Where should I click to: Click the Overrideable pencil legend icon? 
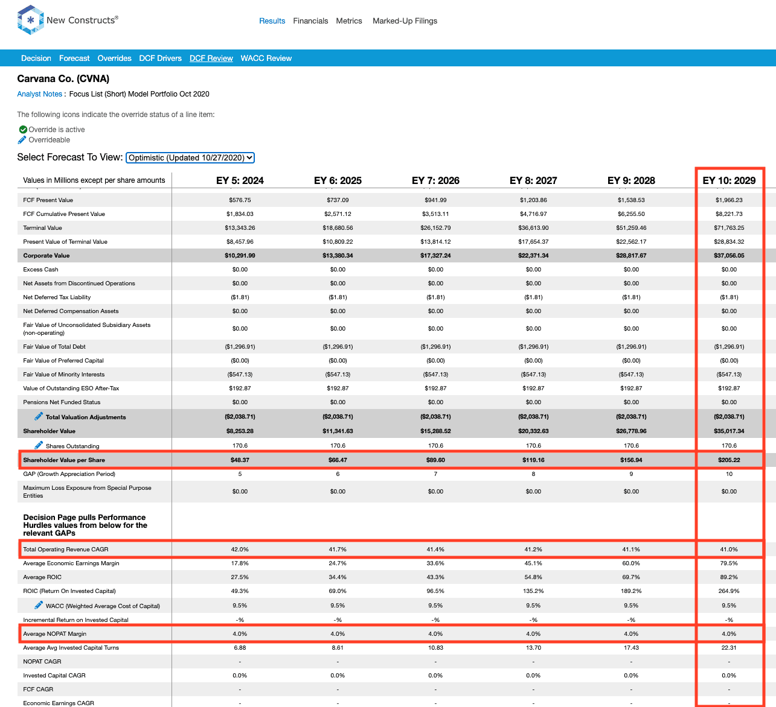pos(22,139)
